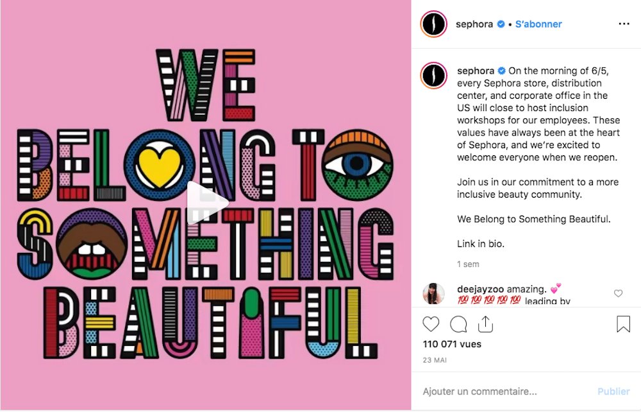
Task: Click deejayzoo's profile avatar
Action: click(x=433, y=293)
